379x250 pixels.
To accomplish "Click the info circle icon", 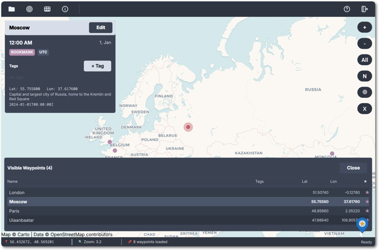I will point(65,9).
